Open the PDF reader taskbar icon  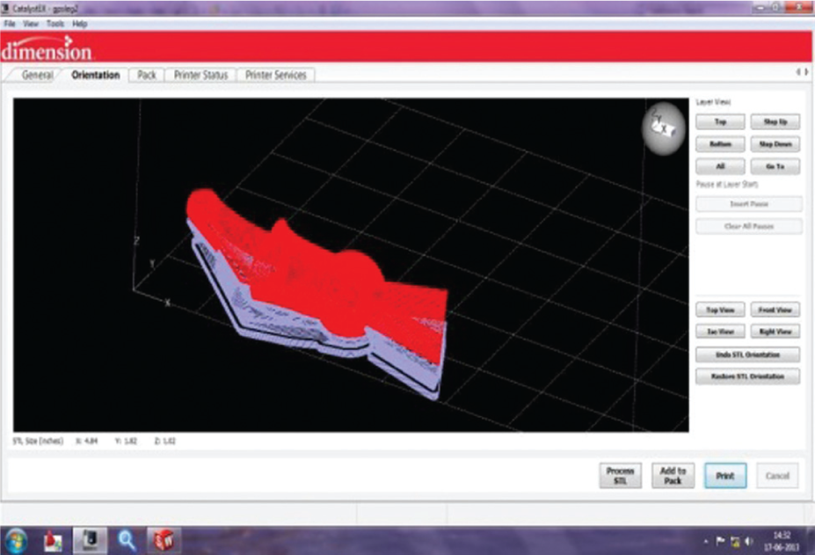[53, 541]
